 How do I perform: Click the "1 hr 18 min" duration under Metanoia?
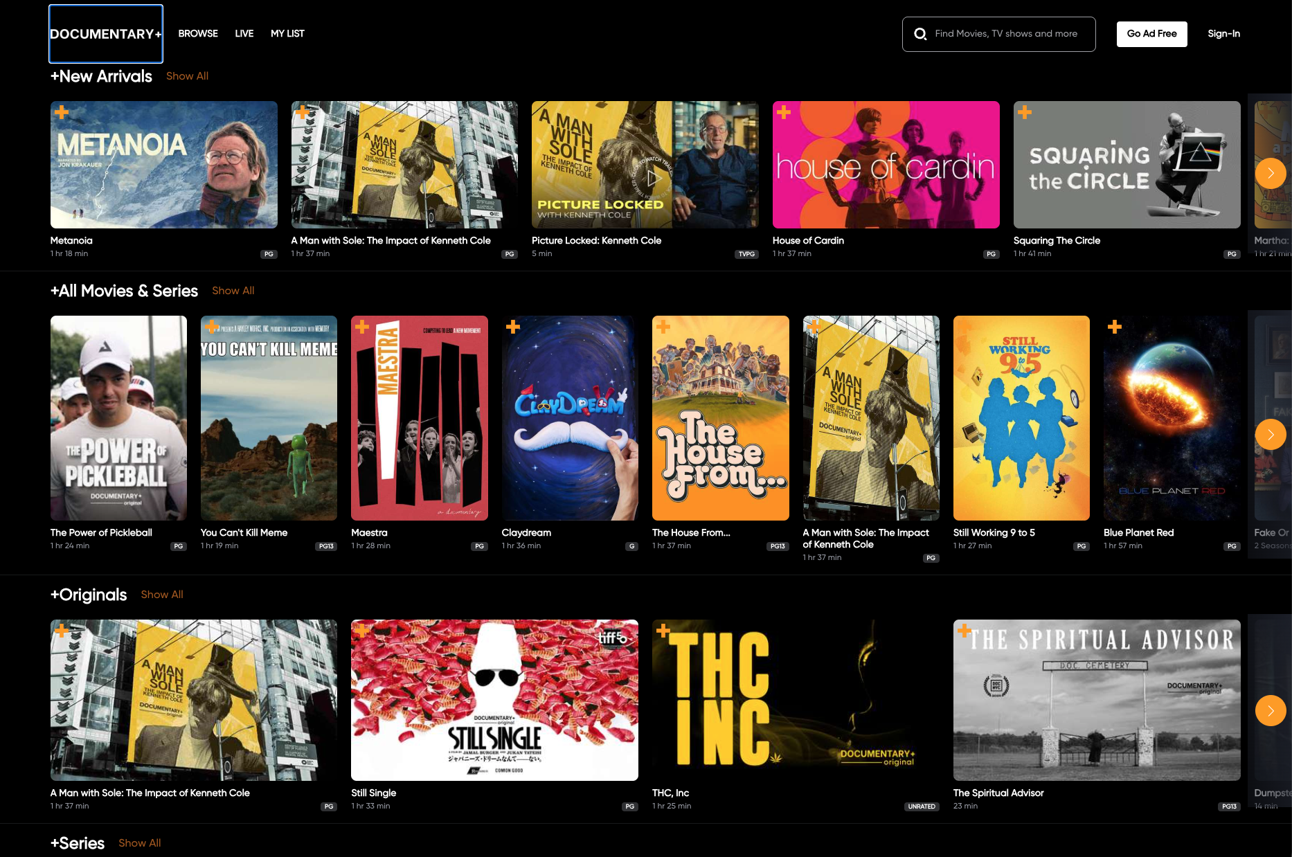pyautogui.click(x=69, y=254)
